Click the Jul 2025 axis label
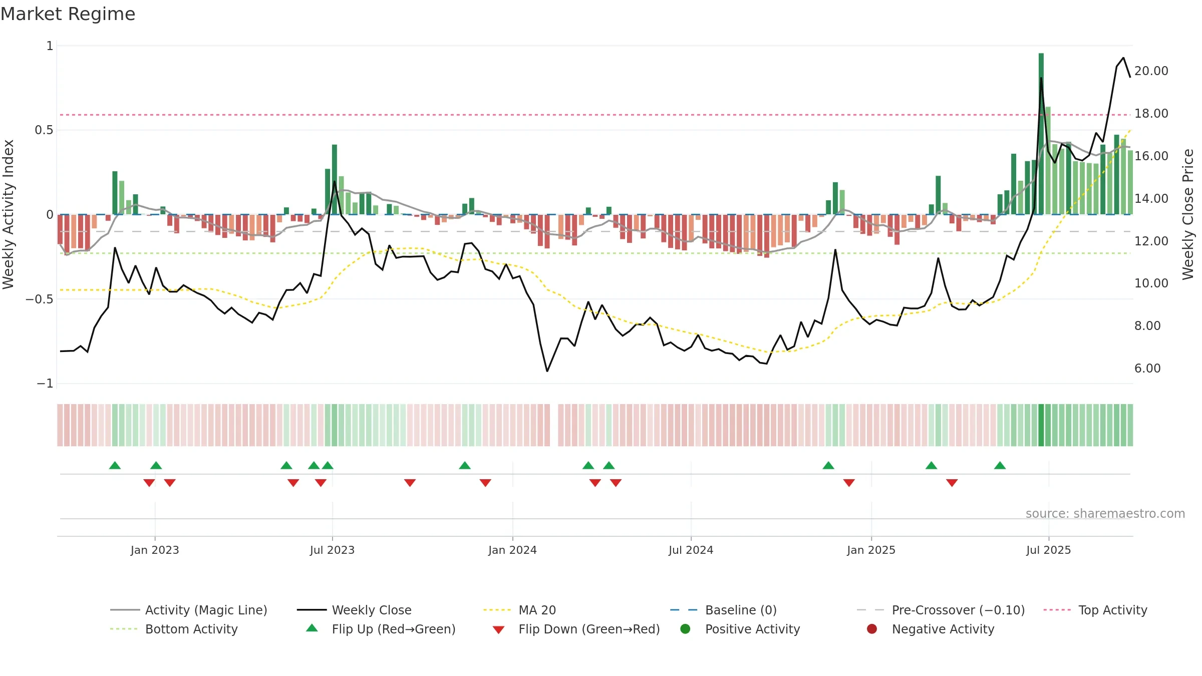 [x=1048, y=550]
